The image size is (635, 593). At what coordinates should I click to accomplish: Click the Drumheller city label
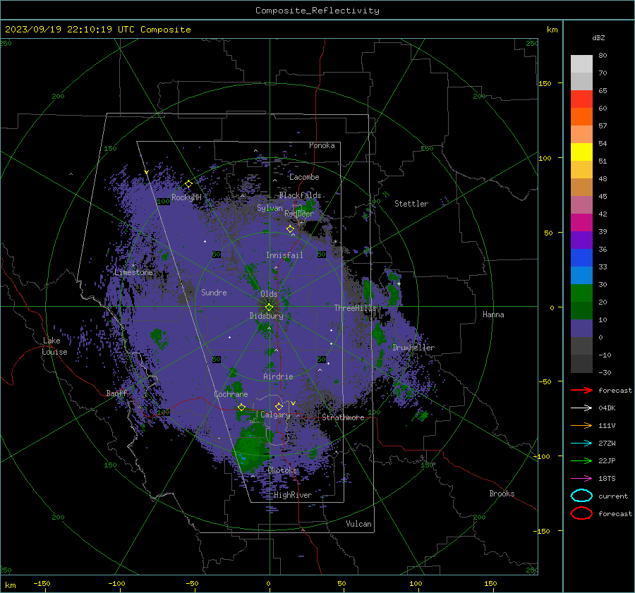(x=413, y=348)
